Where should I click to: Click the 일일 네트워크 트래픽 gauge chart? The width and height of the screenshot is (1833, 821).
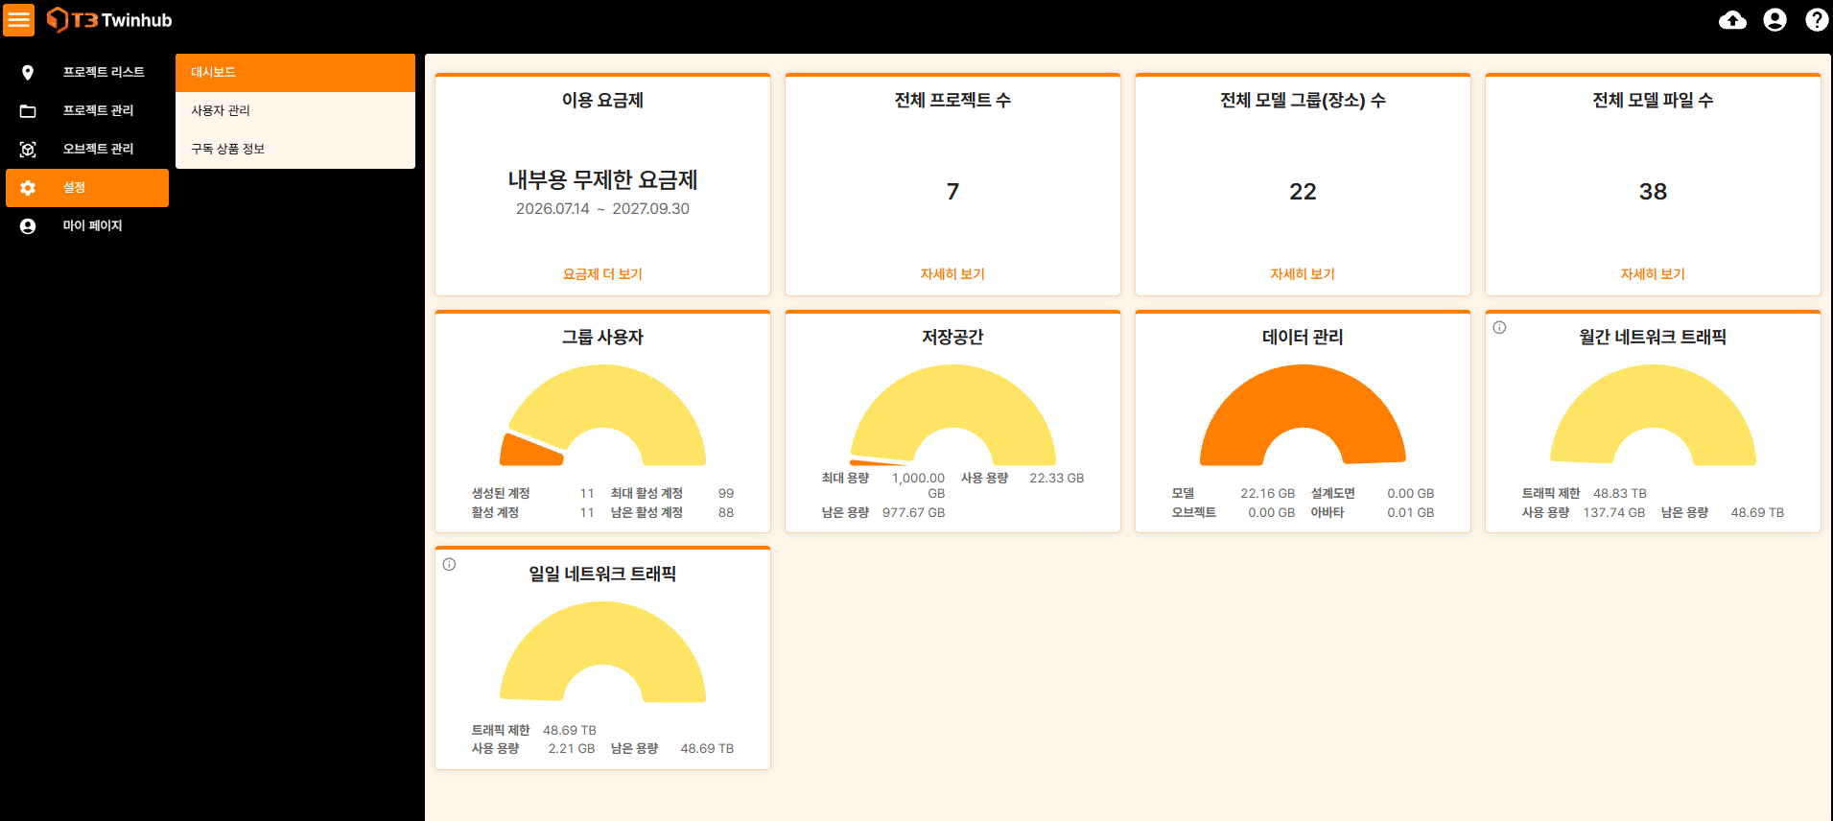pyautogui.click(x=602, y=652)
